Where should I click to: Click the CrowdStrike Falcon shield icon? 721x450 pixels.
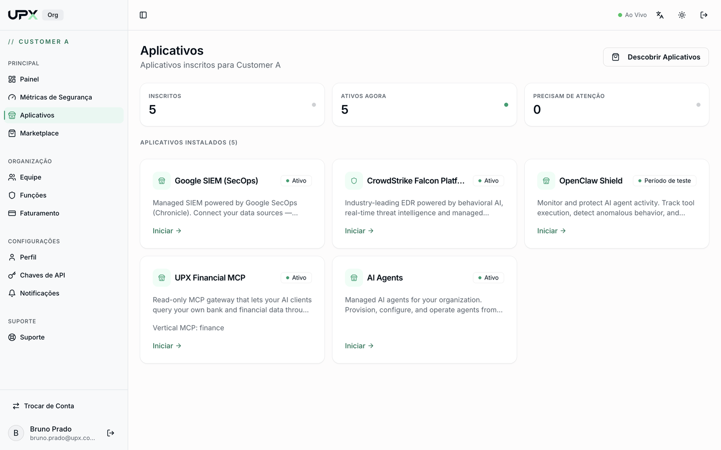(x=354, y=180)
